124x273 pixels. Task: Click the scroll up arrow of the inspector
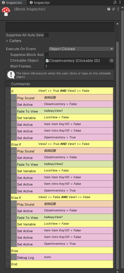pos(117,24)
